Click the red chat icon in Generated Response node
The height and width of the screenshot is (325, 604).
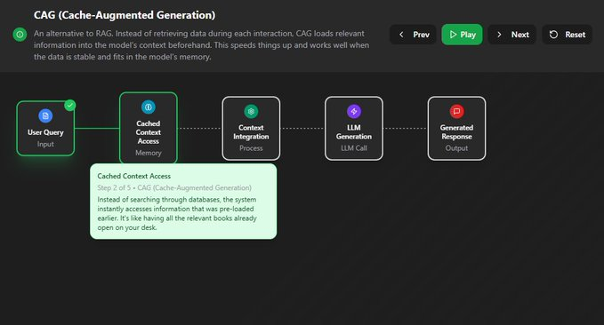pos(457,112)
